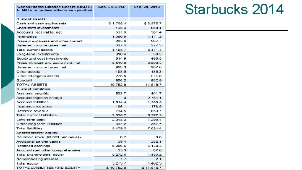Viewport: 302px width, 170px height.
Task: Click the 'Other long-term liabilities' row label
Action: [39, 124]
